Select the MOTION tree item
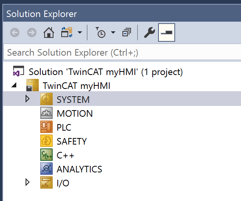This screenshot has height=201, width=241. pos(75,114)
